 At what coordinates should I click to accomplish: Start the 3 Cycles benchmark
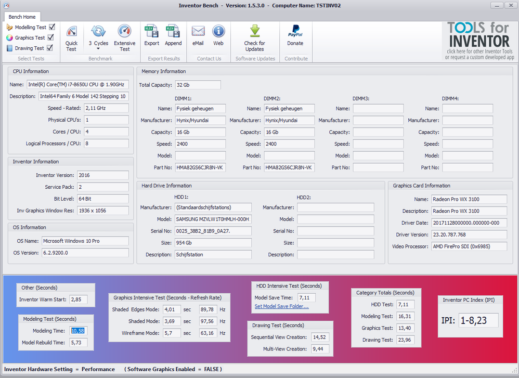tap(98, 36)
